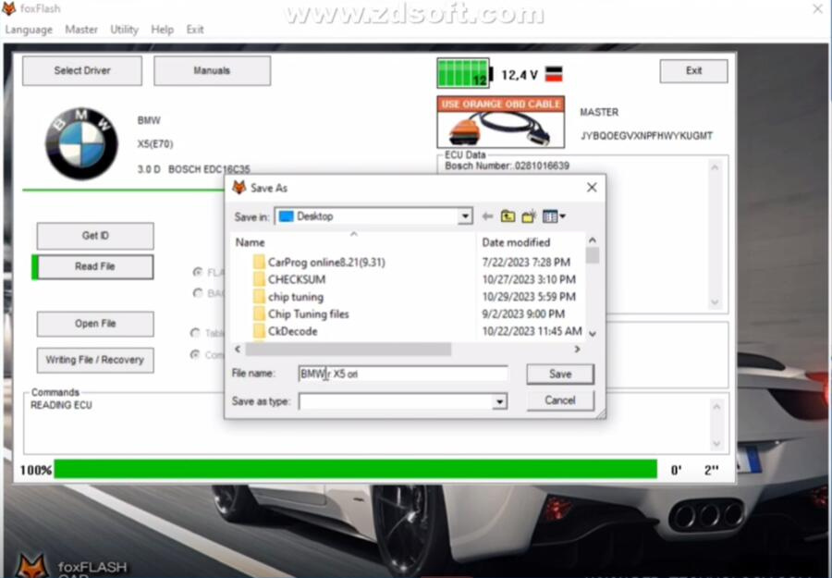Image resolution: width=832 pixels, height=578 pixels.
Task: Click the fox icon in Save As title bar
Action: pyautogui.click(x=239, y=188)
